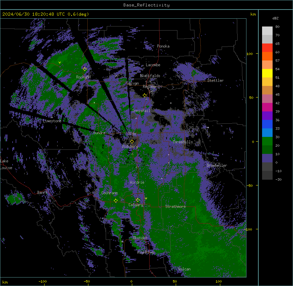Click the Base_Reflectivity title

[146, 5]
